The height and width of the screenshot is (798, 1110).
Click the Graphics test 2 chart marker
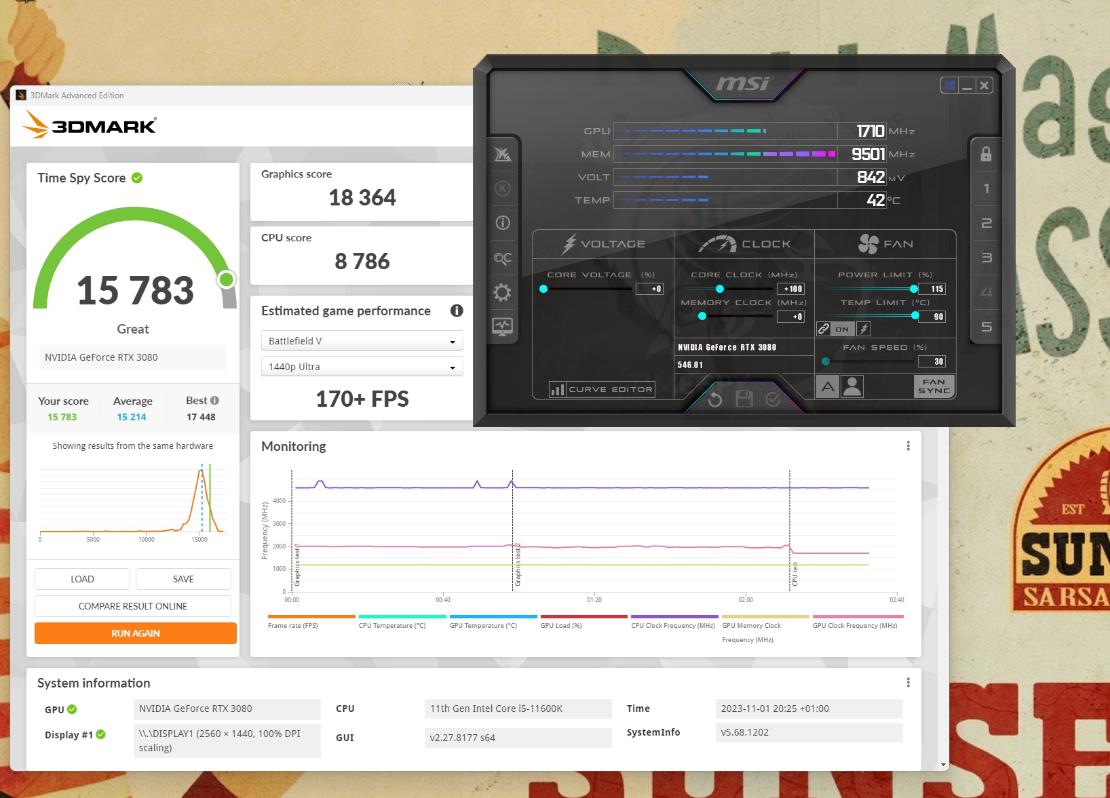pos(518,565)
